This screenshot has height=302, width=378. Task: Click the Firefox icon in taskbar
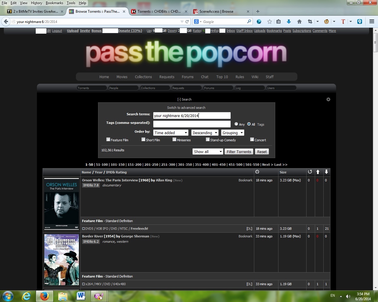pyautogui.click(x=45, y=296)
